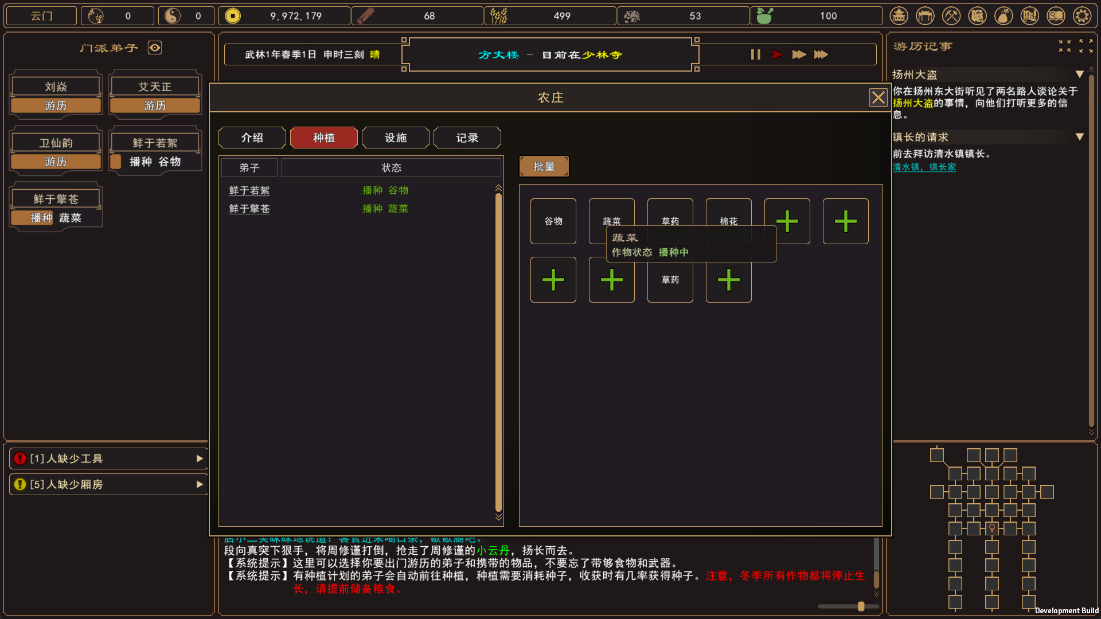Switch to the 记录 tab
Image resolution: width=1101 pixels, height=619 pixels.
pyautogui.click(x=467, y=138)
